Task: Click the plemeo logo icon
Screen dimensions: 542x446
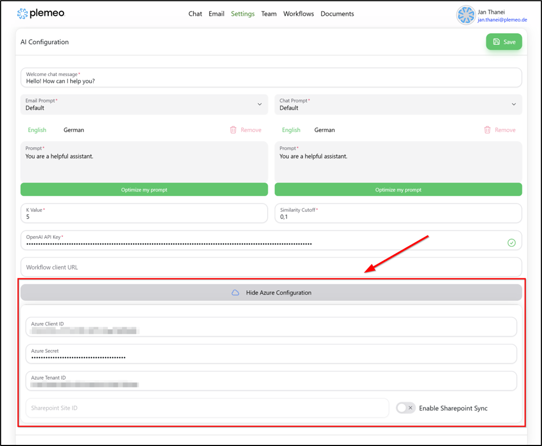Action: 22,13
